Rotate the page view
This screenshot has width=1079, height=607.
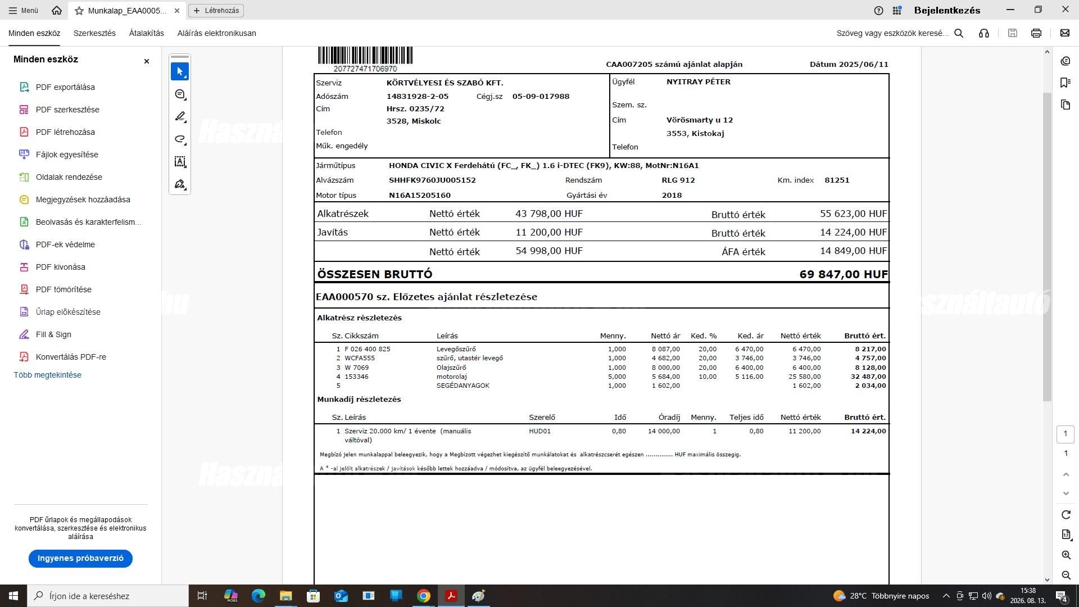[1066, 515]
